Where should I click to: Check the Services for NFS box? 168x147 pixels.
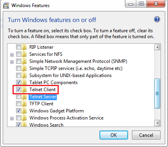coord(18,54)
